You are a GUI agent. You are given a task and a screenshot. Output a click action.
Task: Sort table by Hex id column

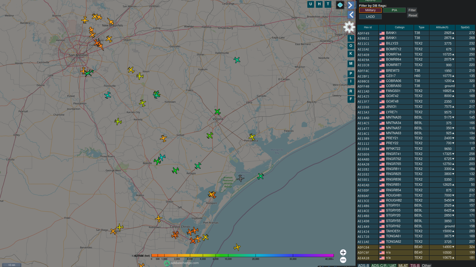(368, 27)
